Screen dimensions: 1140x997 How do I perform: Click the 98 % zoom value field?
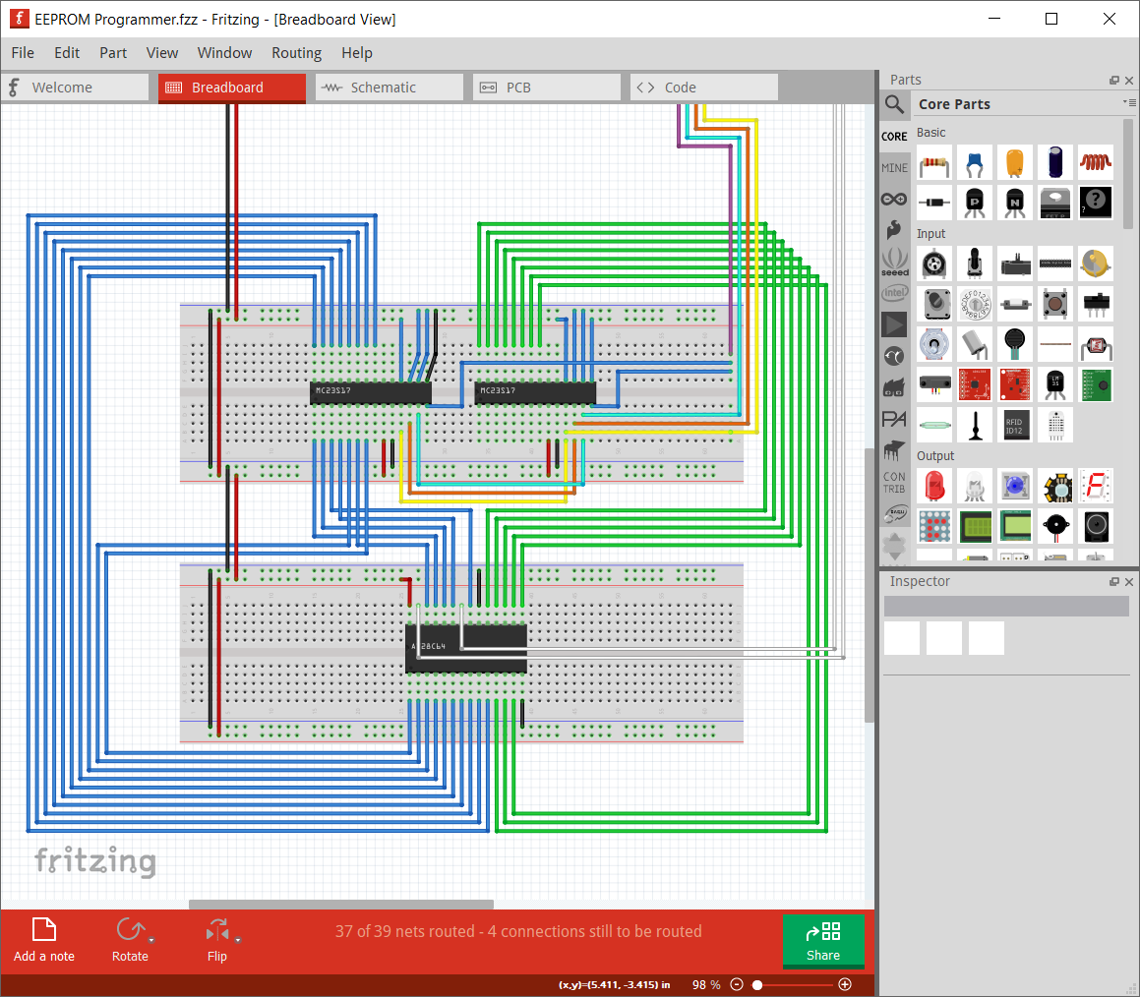(x=705, y=984)
